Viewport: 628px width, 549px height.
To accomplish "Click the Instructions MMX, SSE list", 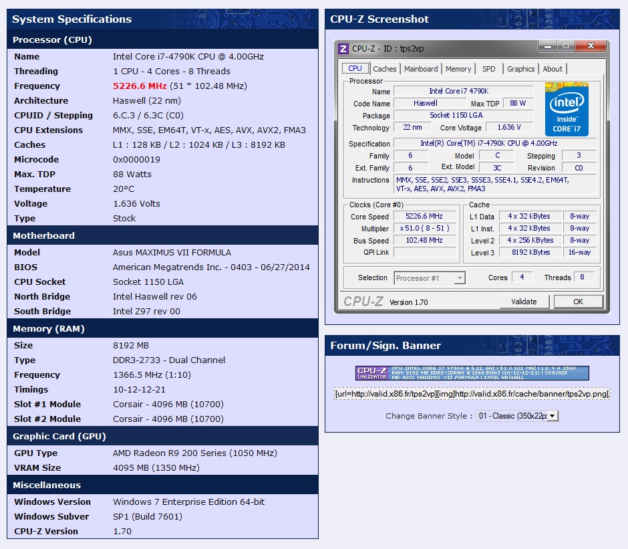I will point(495,184).
